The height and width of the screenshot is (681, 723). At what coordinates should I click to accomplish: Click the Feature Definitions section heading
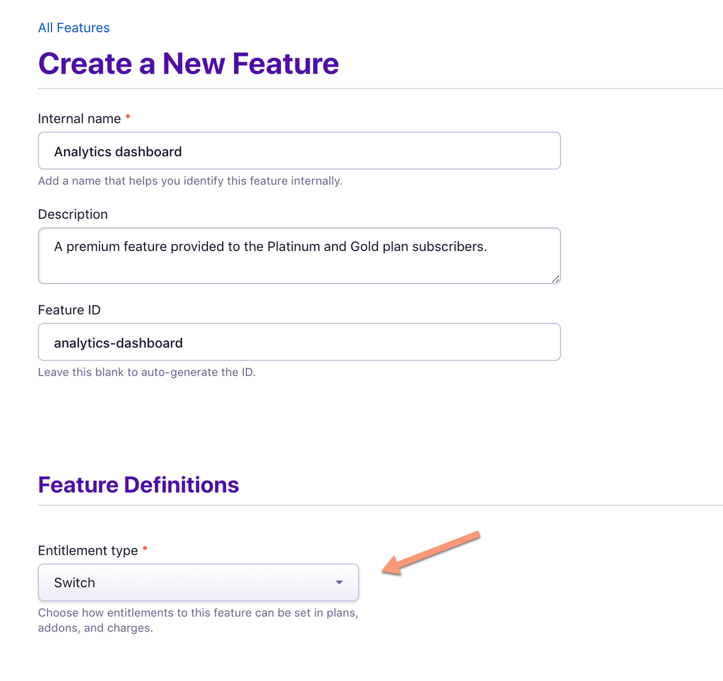click(x=138, y=484)
